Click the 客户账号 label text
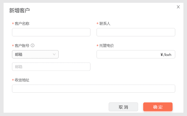 coord(22,46)
